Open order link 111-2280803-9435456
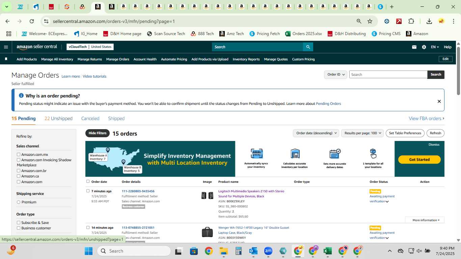 coord(138,191)
